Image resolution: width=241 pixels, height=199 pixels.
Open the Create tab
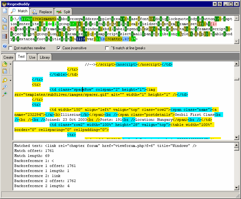tap(8, 57)
